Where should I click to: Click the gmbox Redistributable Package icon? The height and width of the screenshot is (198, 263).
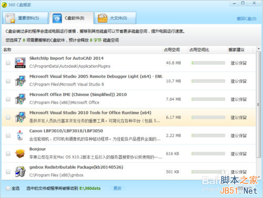coord(20,172)
